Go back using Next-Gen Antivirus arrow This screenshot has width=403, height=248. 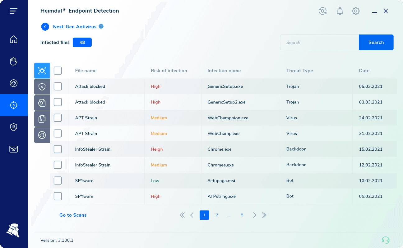point(45,27)
